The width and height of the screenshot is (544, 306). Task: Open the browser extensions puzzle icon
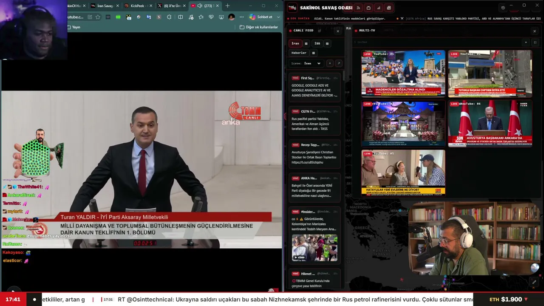[169, 17]
